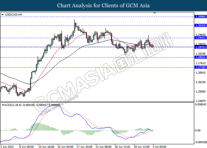Click the 1.26230 price axis value
The image size is (207, 148).
point(200,82)
